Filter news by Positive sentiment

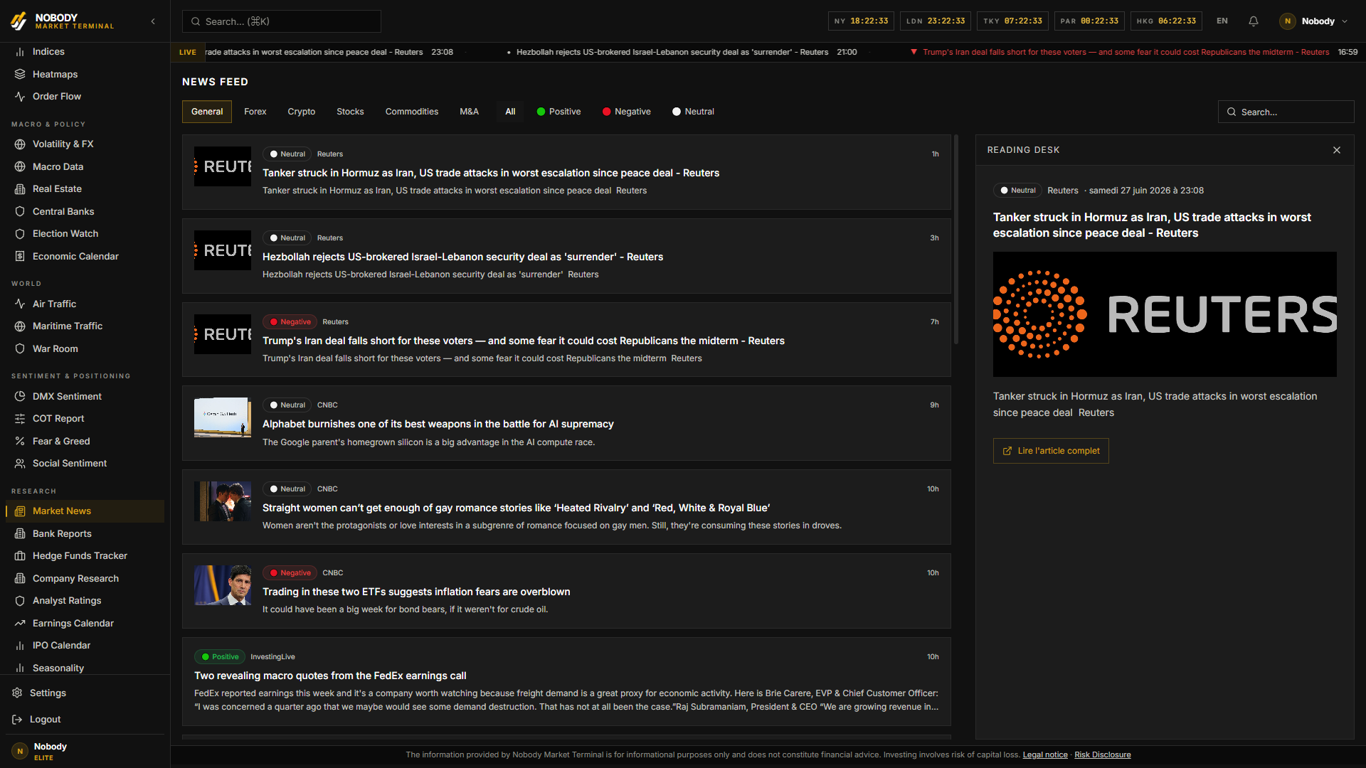558,112
